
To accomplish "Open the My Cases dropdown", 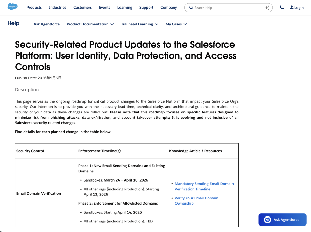I will click(176, 24).
